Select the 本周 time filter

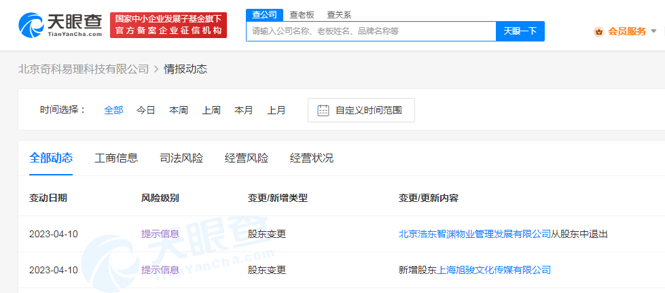[179, 110]
